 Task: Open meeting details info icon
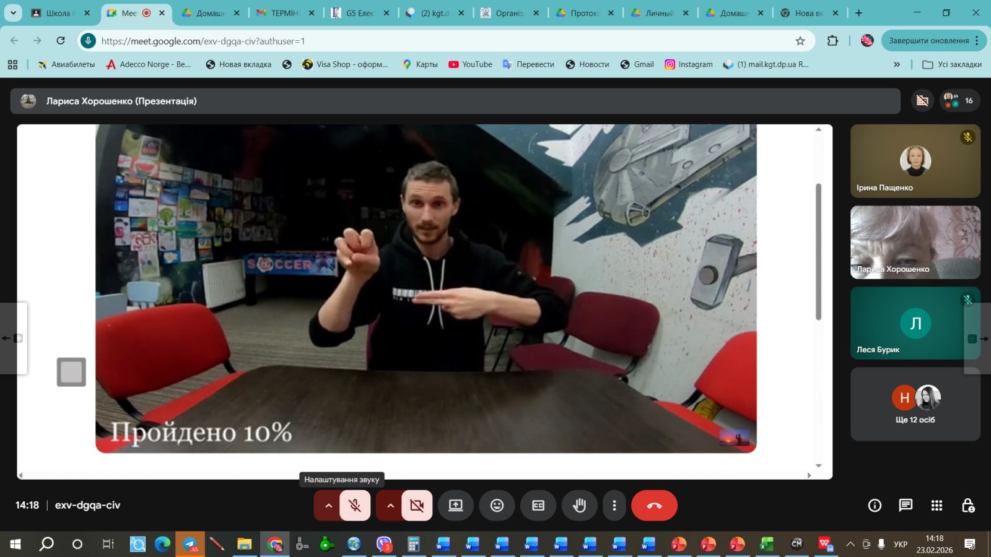pyautogui.click(x=875, y=506)
